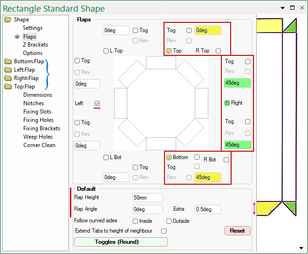308x254 pixels.
Task: Toggle upper Tog checkbox in Right flap group
Action: (x=247, y=61)
